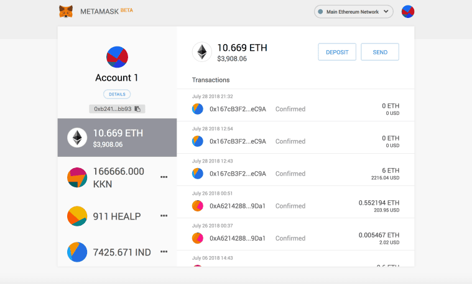This screenshot has height=284, width=472.
Task: Open the Main Ethereum Network dropdown
Action: click(353, 12)
